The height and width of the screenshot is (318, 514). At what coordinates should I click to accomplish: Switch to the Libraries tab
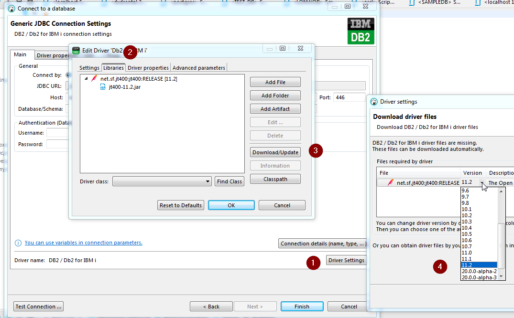click(x=113, y=68)
